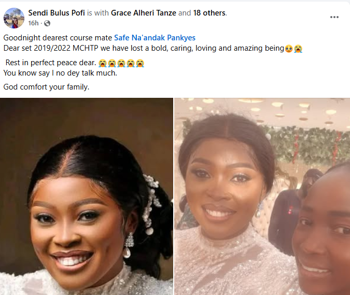Image resolution: width=350 pixels, height=295 pixels.
Task: Show the "18 others" tagged people list
Action: tap(209, 12)
